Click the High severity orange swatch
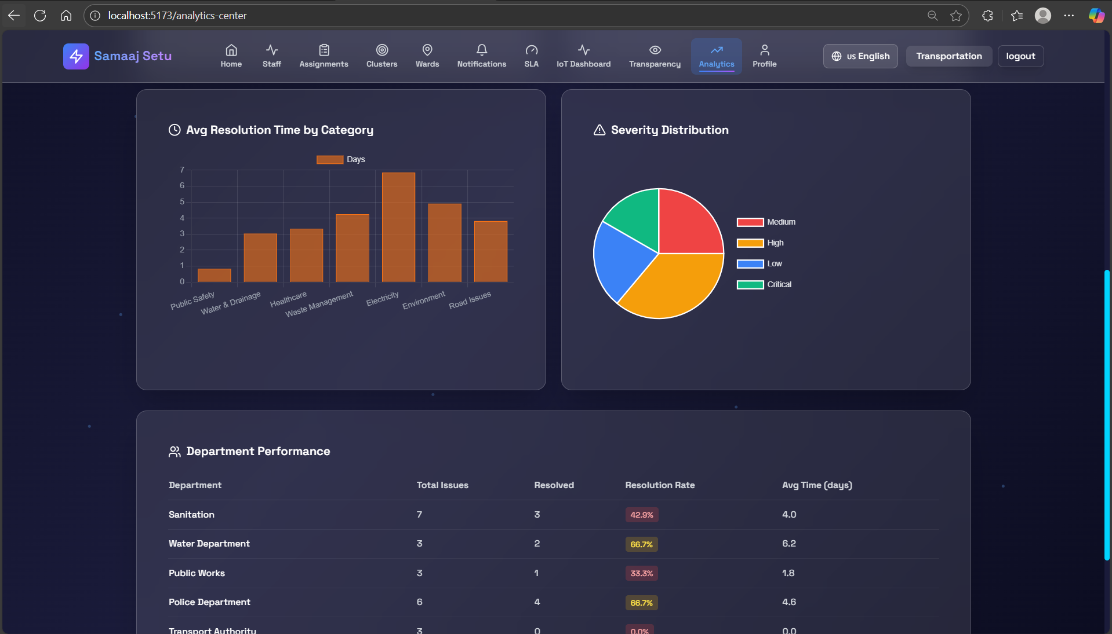Screen dimensions: 1112x634 (x=750, y=243)
